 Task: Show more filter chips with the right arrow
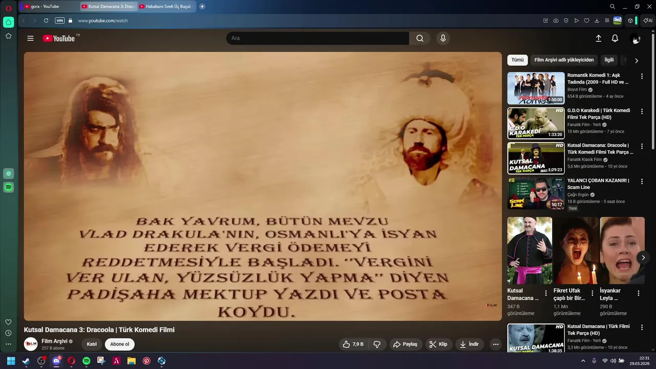(x=637, y=60)
